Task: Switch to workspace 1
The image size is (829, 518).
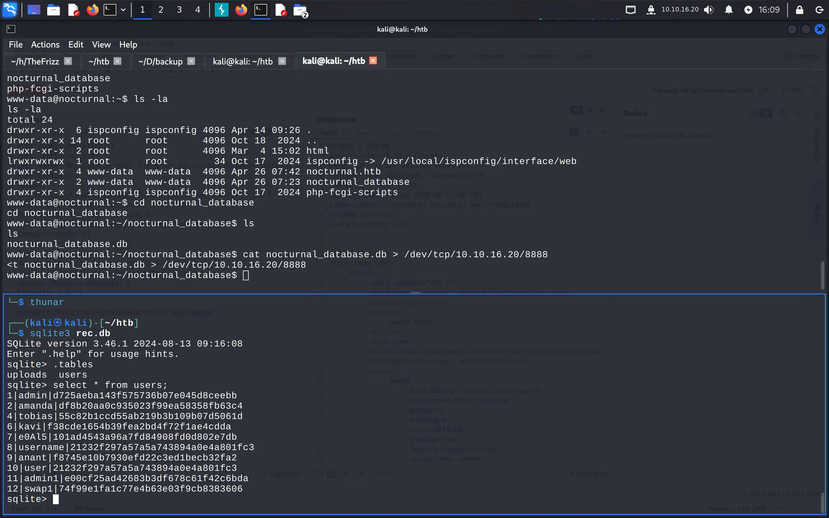Action: pyautogui.click(x=142, y=9)
